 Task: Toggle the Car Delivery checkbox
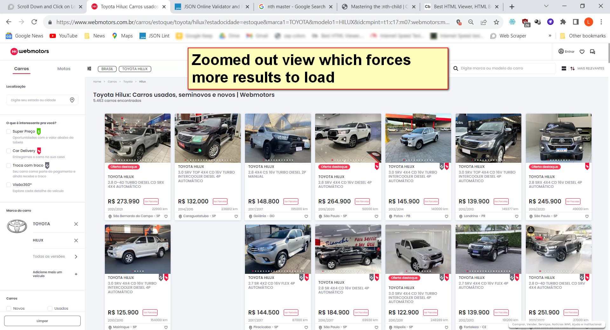point(9,151)
